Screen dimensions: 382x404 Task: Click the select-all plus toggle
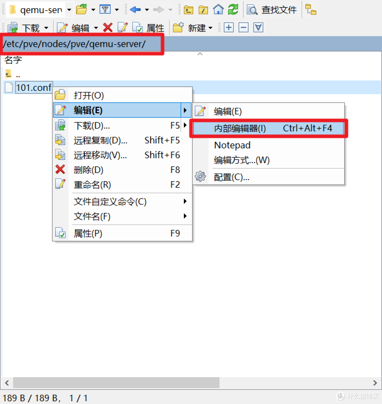(228, 27)
